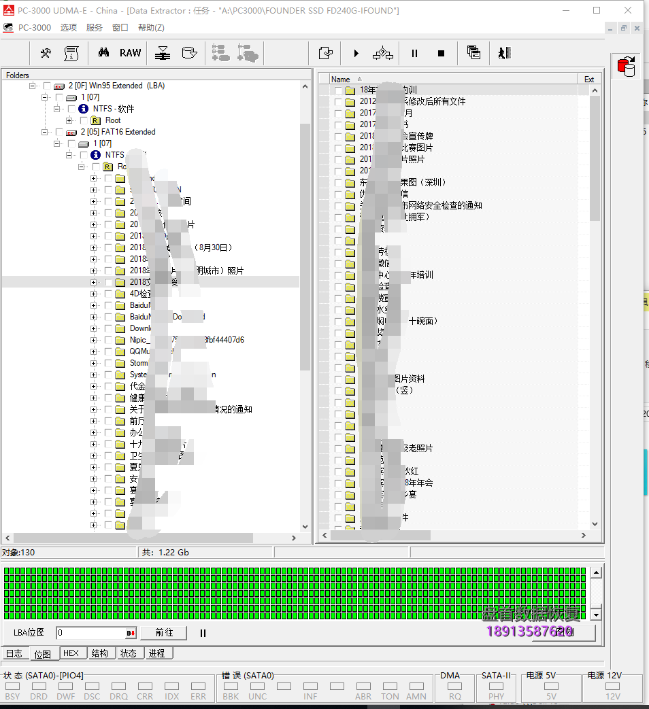Screen dimensions: 649x709
Task: Collapse the 2 [0F] Win95 Extended node
Action: coord(32,86)
